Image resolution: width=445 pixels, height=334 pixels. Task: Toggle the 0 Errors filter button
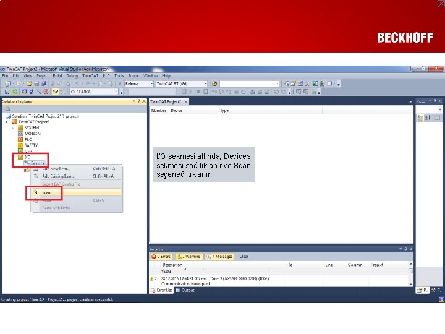click(x=161, y=257)
